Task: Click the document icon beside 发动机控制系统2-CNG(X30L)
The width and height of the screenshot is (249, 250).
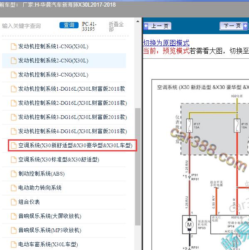Action: pos(14,61)
